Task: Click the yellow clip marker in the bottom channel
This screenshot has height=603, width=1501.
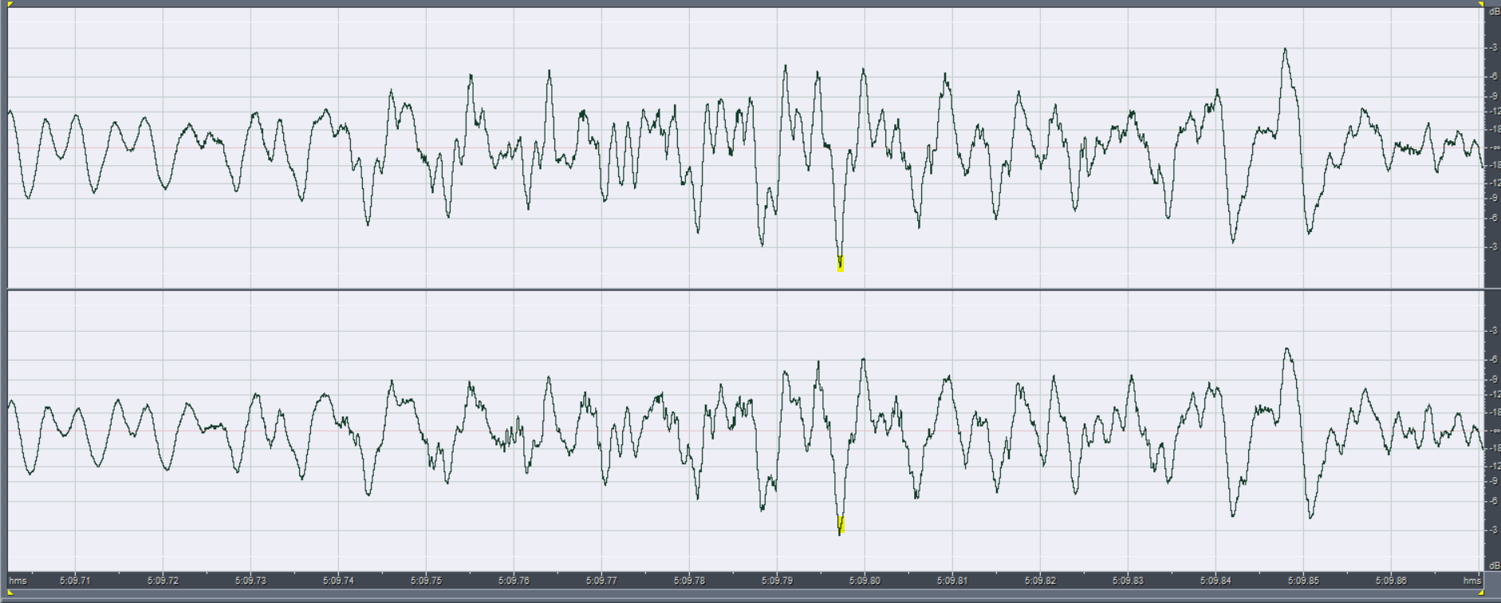Action: coord(841,524)
